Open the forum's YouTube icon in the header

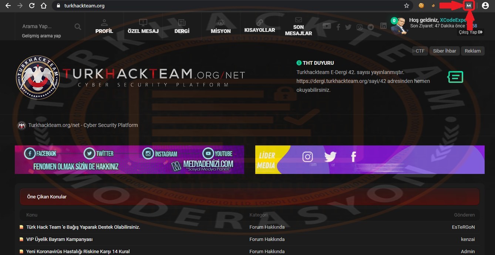327,26
